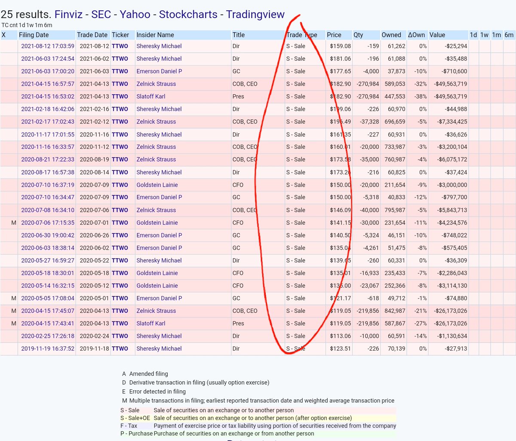
Task: Open filing dated 2020-07-08 16:34:10
Action: 48,210
